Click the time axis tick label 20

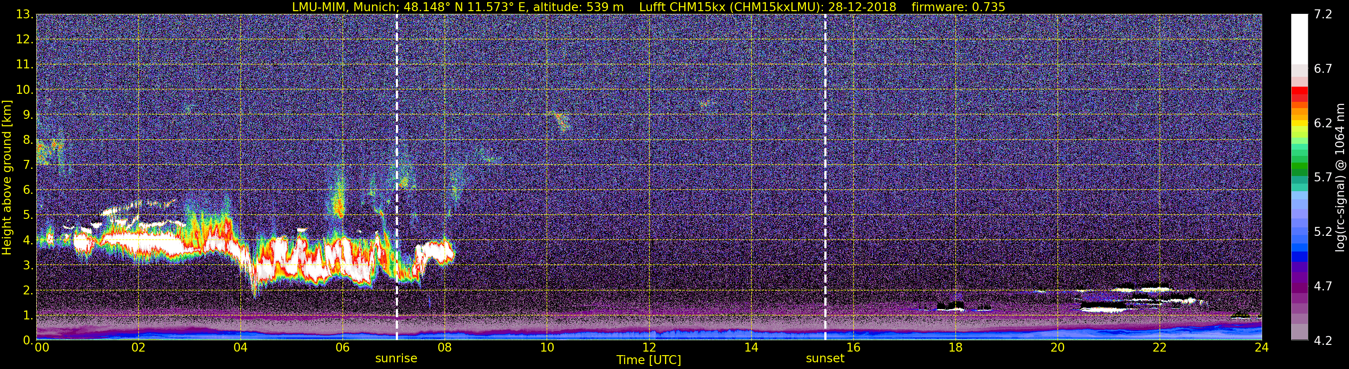click(x=1058, y=348)
